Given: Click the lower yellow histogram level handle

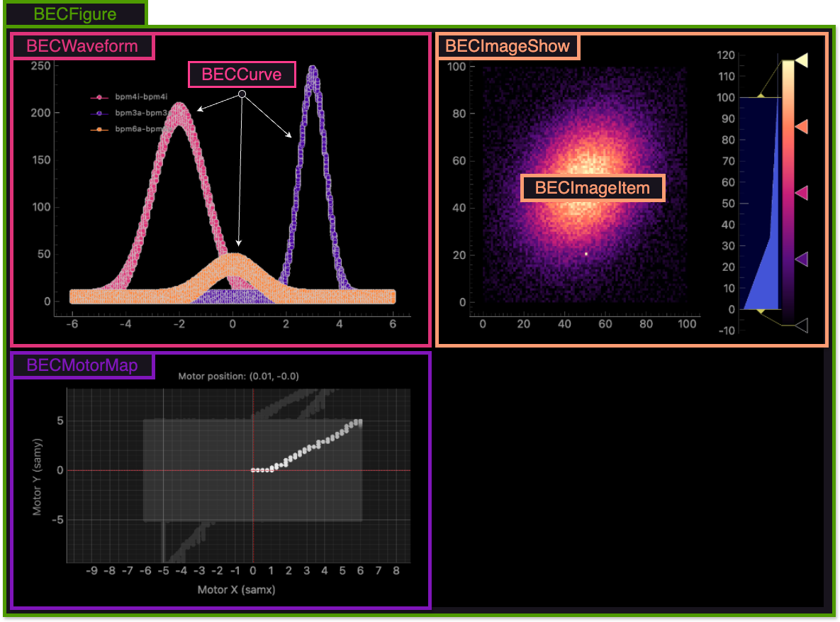Looking at the screenshot, I should click(x=761, y=311).
